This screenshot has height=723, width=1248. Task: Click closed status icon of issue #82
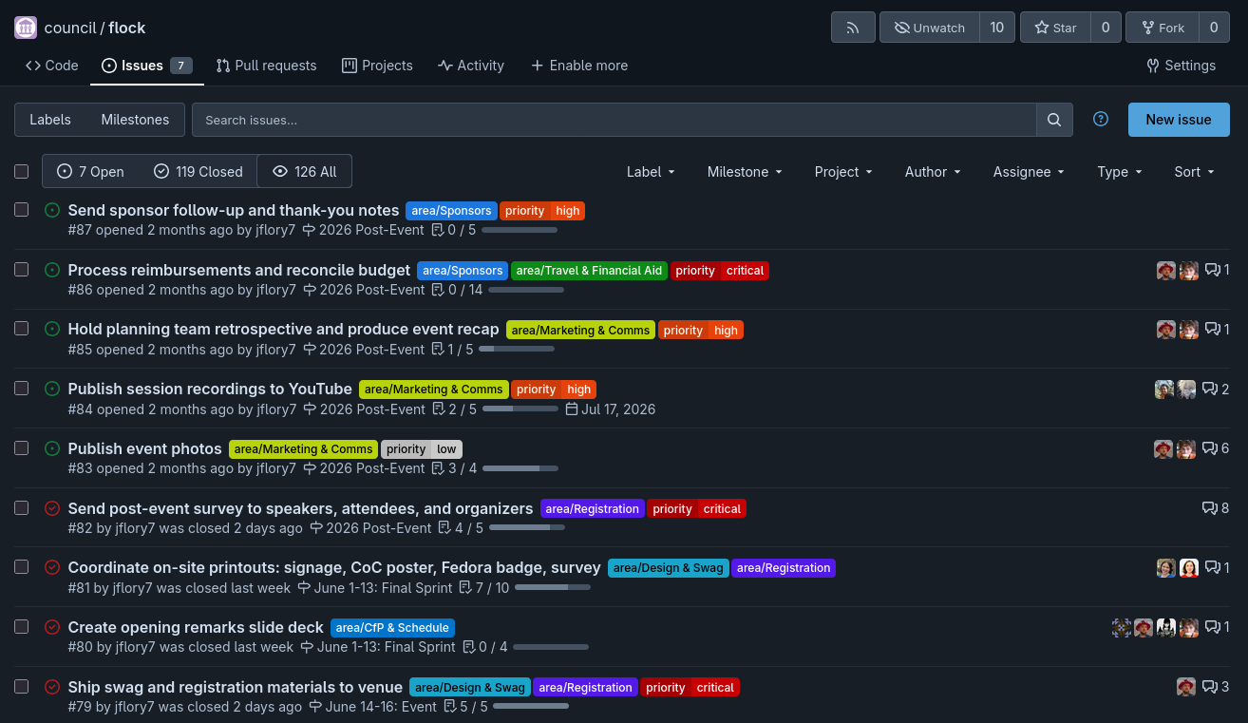tap(52, 508)
